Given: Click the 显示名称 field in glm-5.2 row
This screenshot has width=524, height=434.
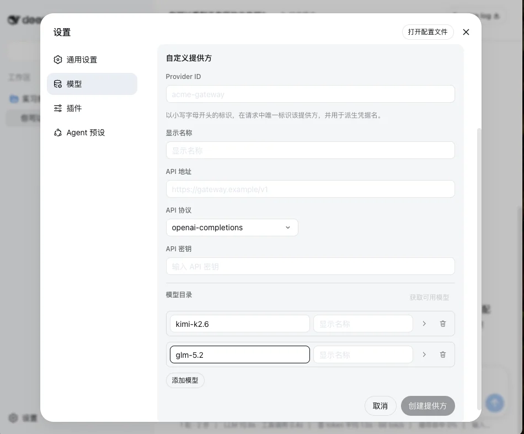Looking at the screenshot, I should pyautogui.click(x=363, y=354).
